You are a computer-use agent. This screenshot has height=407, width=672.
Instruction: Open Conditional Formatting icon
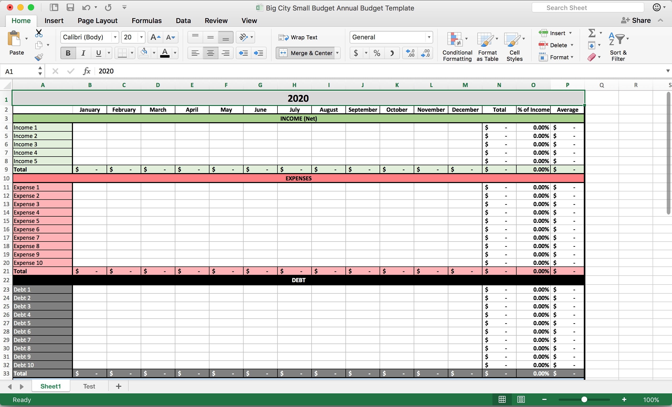click(x=455, y=40)
